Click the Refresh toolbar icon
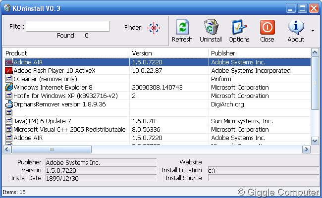 tap(182, 27)
